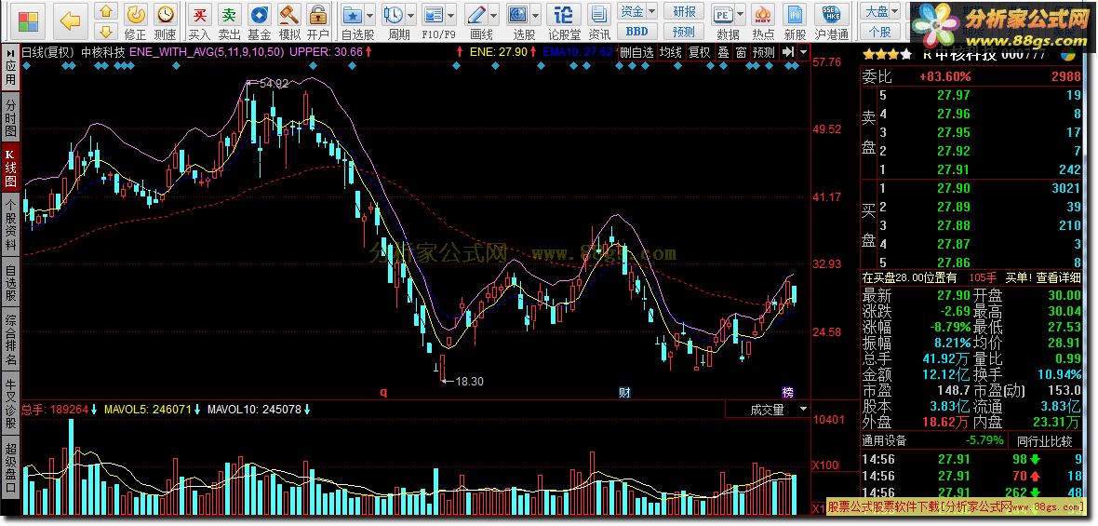Switch to the 综合排名 side tab
This screenshot has height=526, width=1098.
point(10,340)
